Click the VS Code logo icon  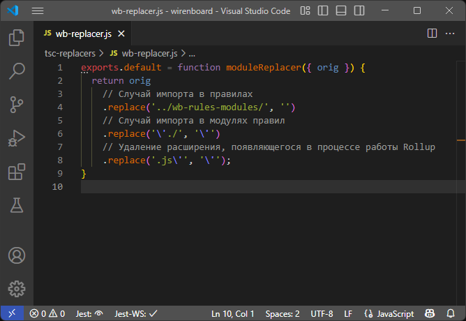[13, 10]
